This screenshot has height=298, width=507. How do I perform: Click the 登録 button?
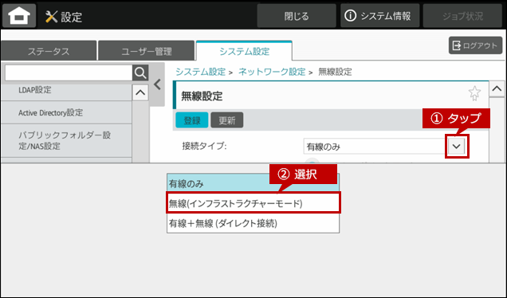click(192, 120)
